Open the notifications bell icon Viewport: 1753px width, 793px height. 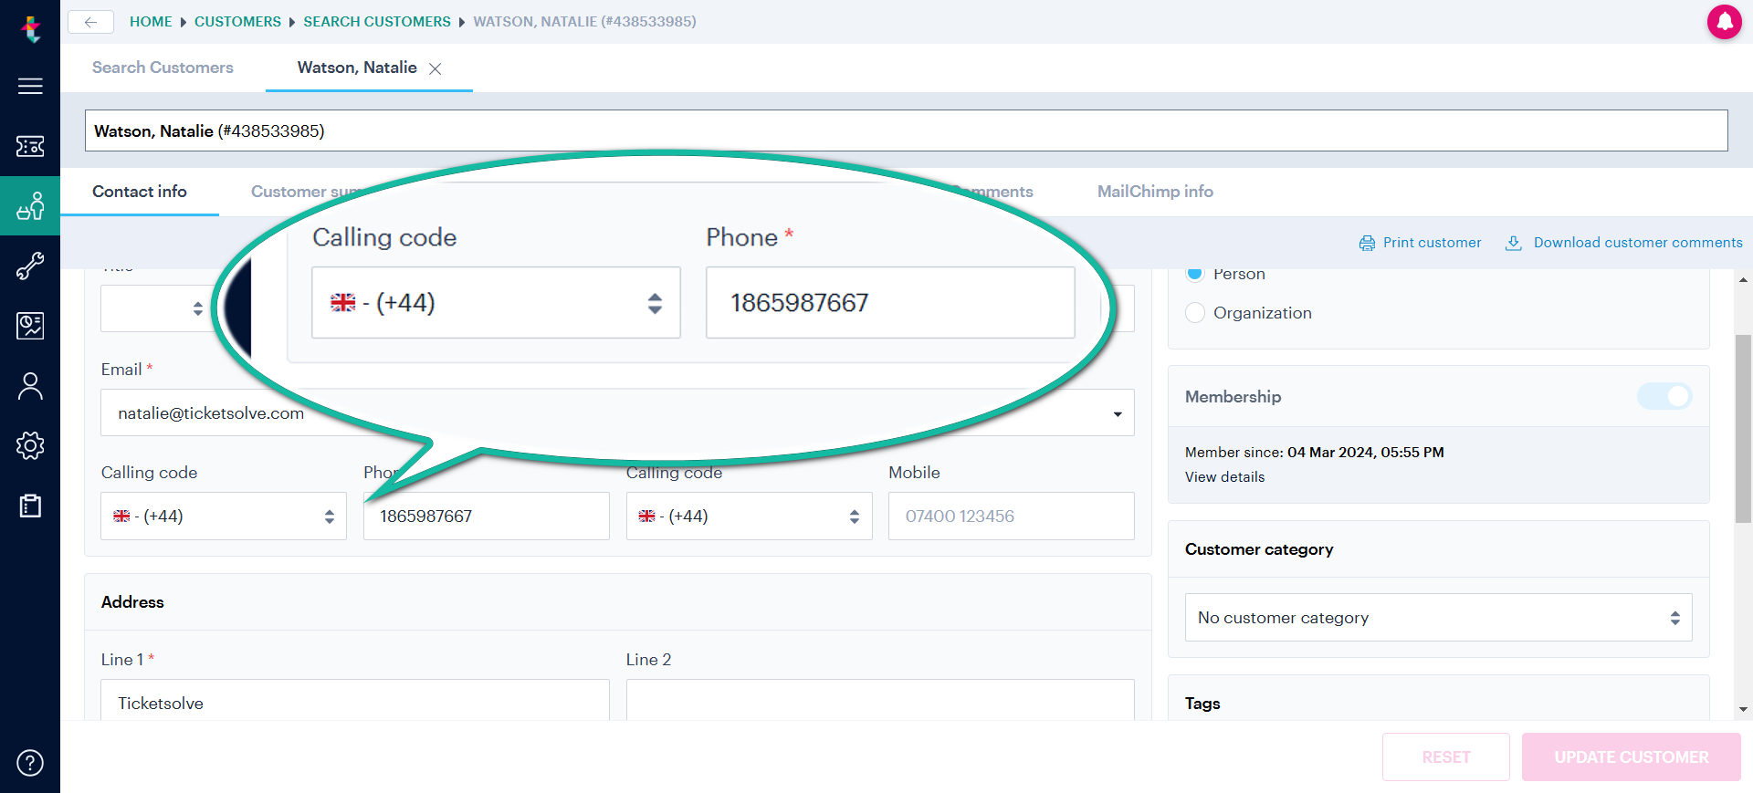pyautogui.click(x=1724, y=21)
